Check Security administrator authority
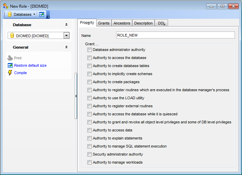The height and width of the screenshot is (175, 242). coord(89,154)
